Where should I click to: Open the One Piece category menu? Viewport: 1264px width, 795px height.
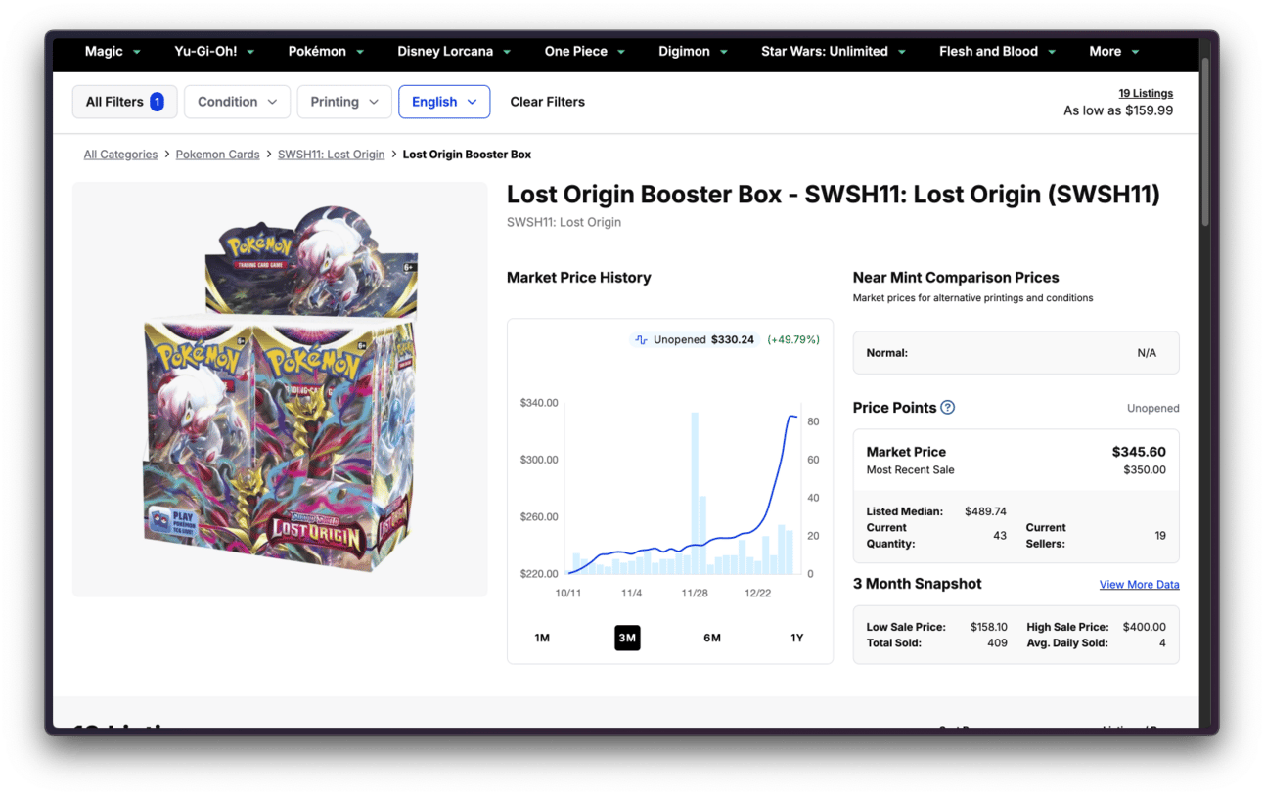pyautogui.click(x=585, y=52)
